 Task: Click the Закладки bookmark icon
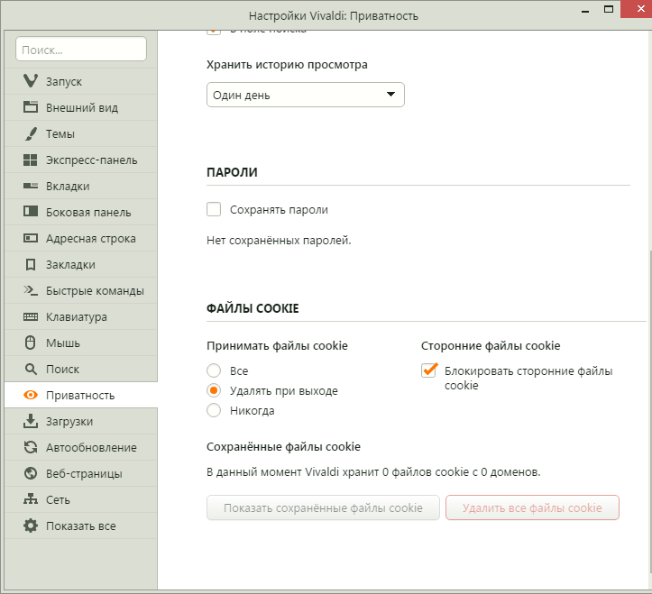click(31, 265)
